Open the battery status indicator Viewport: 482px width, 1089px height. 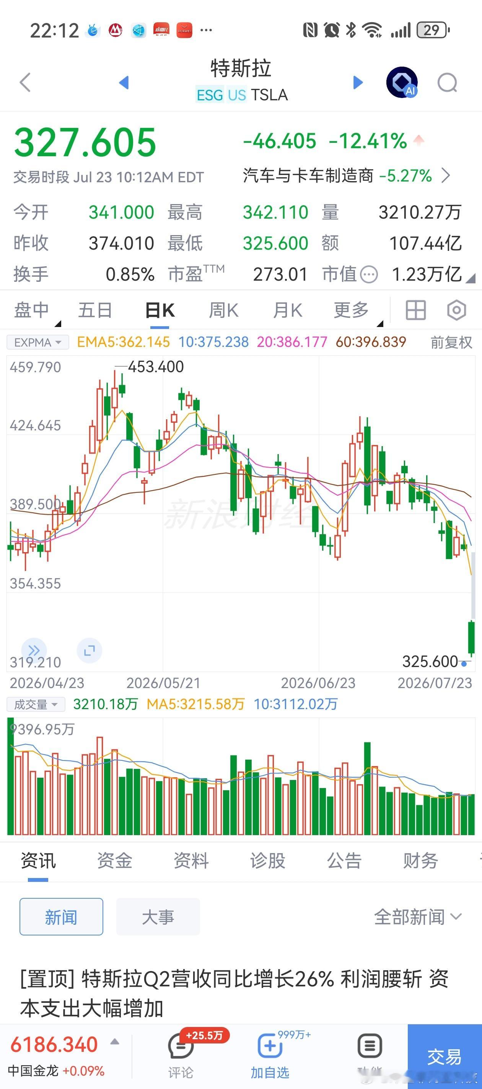(x=433, y=30)
